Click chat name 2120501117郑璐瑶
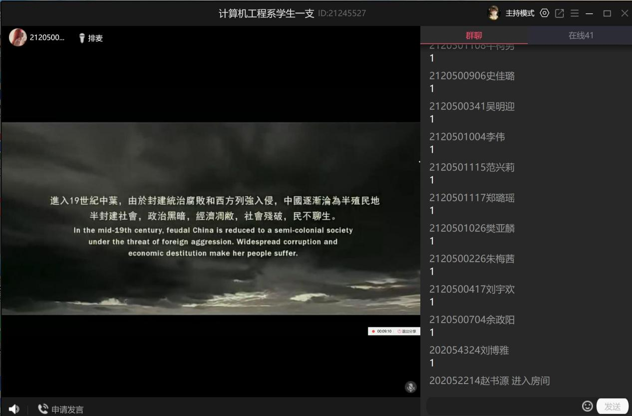 click(x=472, y=198)
